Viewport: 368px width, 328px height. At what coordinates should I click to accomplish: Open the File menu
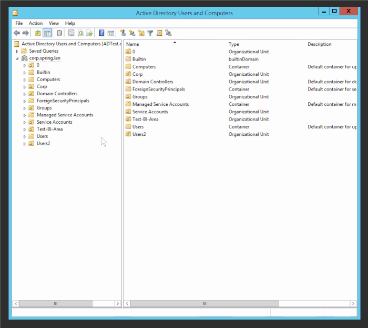19,23
